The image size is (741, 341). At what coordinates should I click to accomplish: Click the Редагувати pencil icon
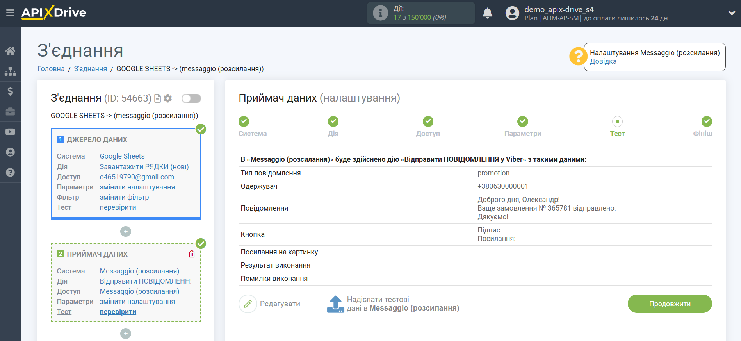pyautogui.click(x=248, y=304)
